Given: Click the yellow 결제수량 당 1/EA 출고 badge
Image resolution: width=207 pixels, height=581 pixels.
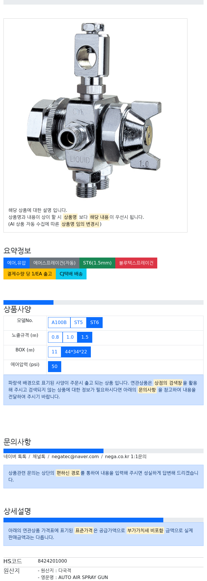Looking at the screenshot, I should [x=30, y=274].
